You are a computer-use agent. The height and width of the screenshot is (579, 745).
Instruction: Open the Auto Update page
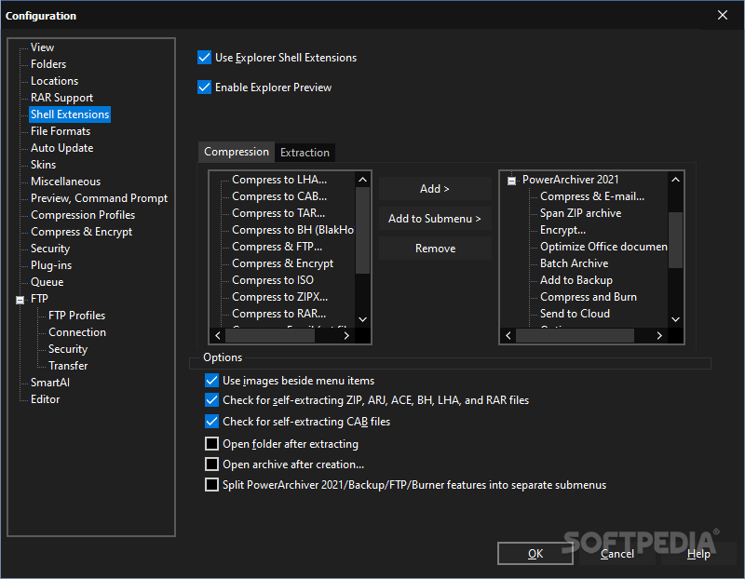[61, 148]
